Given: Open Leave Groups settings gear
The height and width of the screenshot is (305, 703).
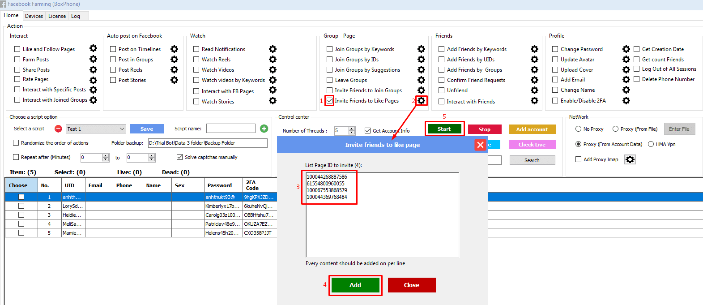Looking at the screenshot, I should click(x=421, y=80).
